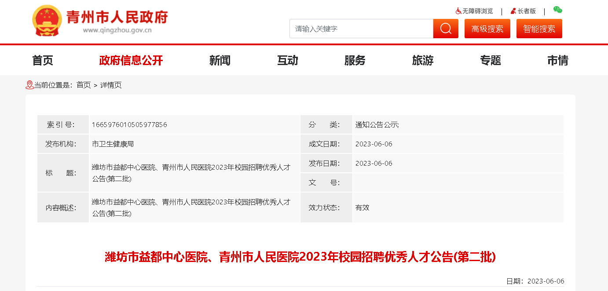
Task: Open the 市情 navigation item
Action: pyautogui.click(x=558, y=60)
